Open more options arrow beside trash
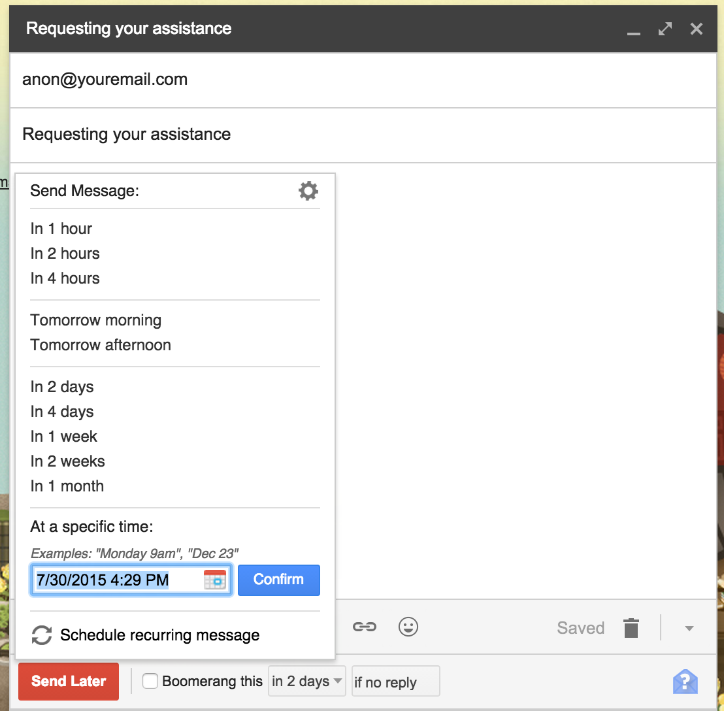Viewport: 724px width, 711px height. tap(688, 629)
